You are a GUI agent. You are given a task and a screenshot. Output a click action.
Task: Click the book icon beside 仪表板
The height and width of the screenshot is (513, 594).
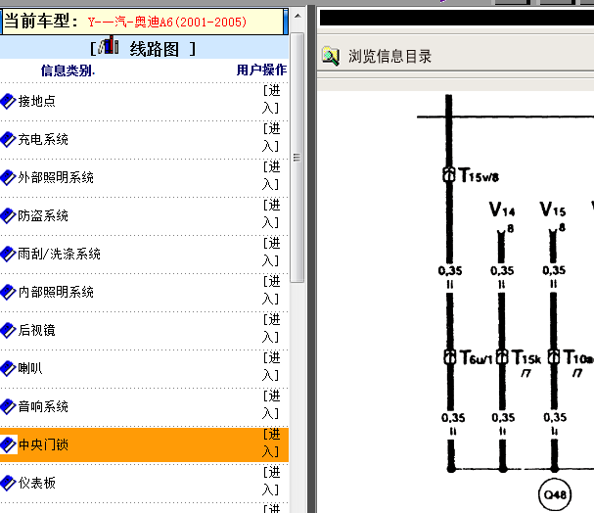tap(8, 483)
